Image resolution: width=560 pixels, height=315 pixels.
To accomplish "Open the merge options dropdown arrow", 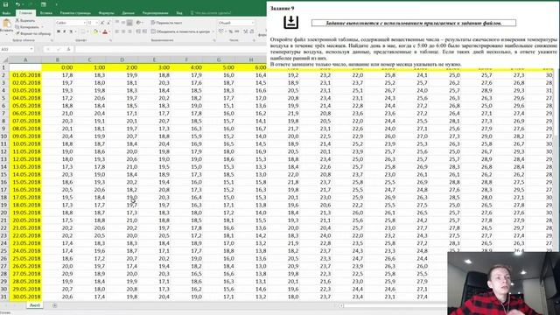I will click(213, 31).
